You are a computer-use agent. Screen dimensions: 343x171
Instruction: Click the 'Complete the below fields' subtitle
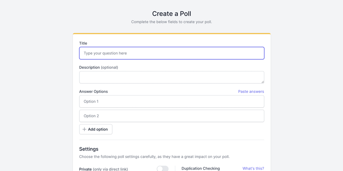tap(171, 22)
